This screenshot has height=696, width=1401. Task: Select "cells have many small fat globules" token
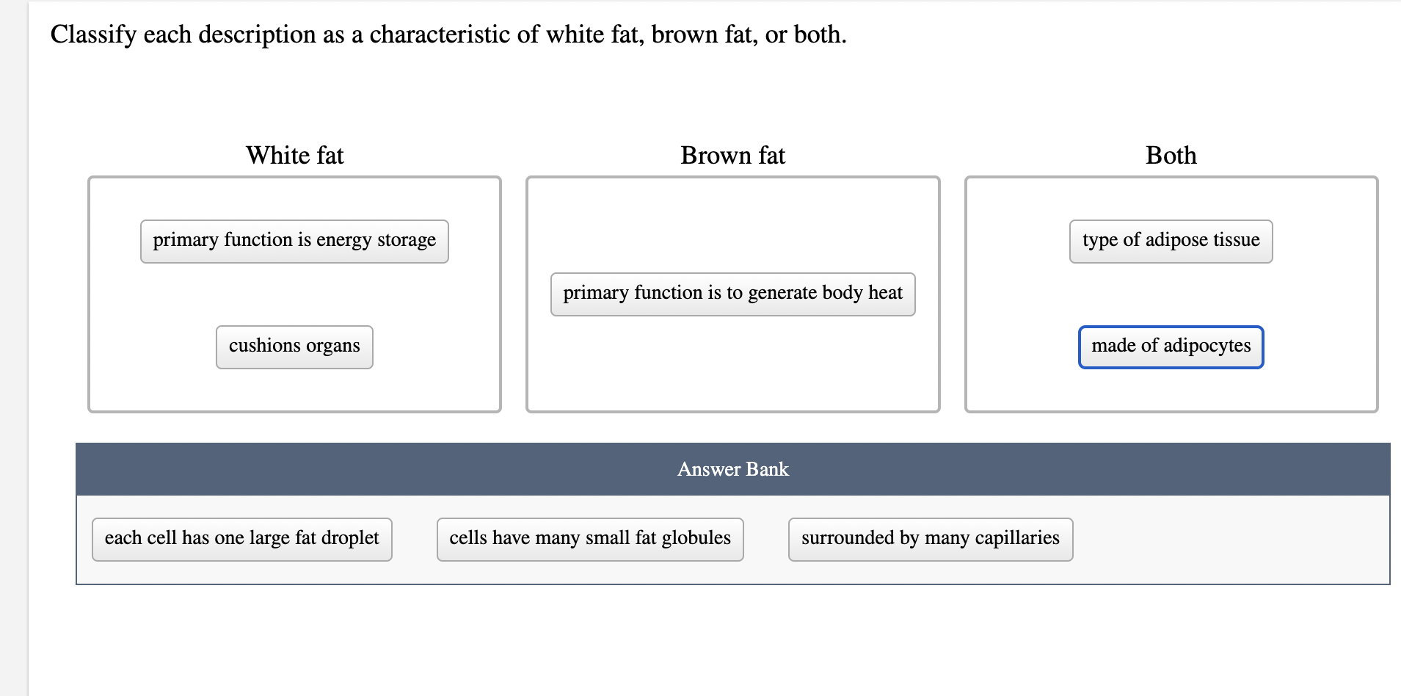point(589,538)
